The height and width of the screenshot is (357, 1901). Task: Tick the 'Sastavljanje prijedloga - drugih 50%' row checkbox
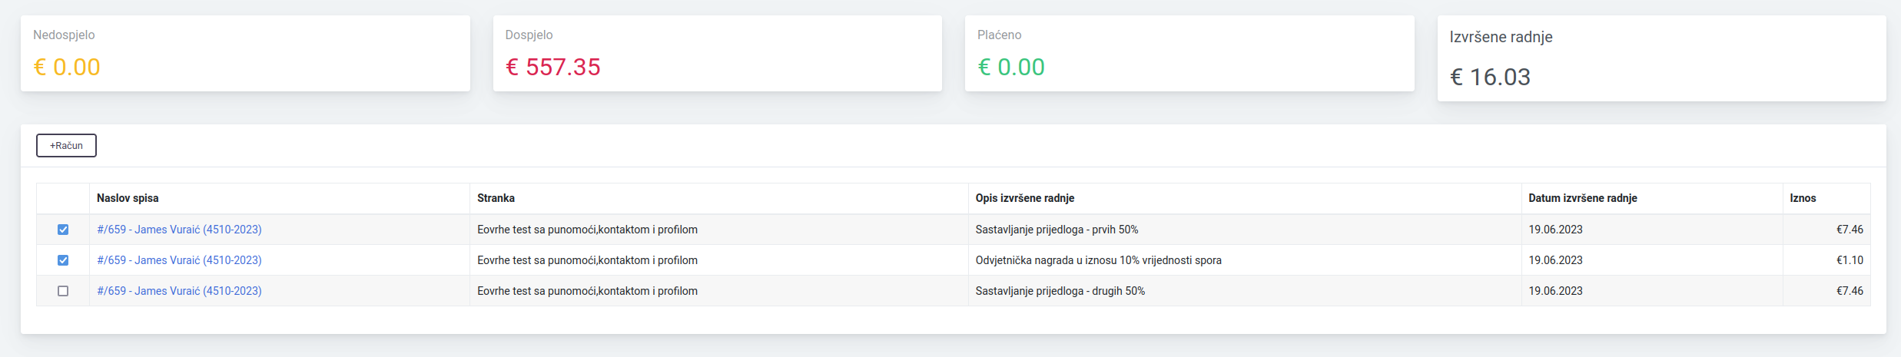point(63,291)
